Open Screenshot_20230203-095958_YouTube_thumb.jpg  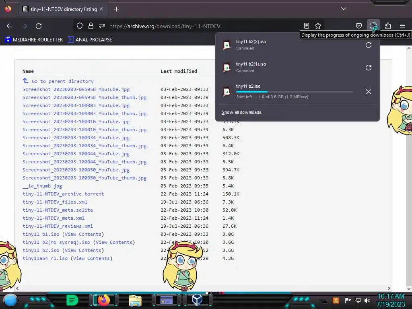pyautogui.click(x=84, y=97)
